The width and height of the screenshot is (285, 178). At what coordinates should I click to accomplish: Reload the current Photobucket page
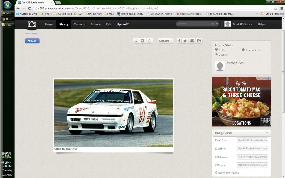pyautogui.click(x=30, y=8)
